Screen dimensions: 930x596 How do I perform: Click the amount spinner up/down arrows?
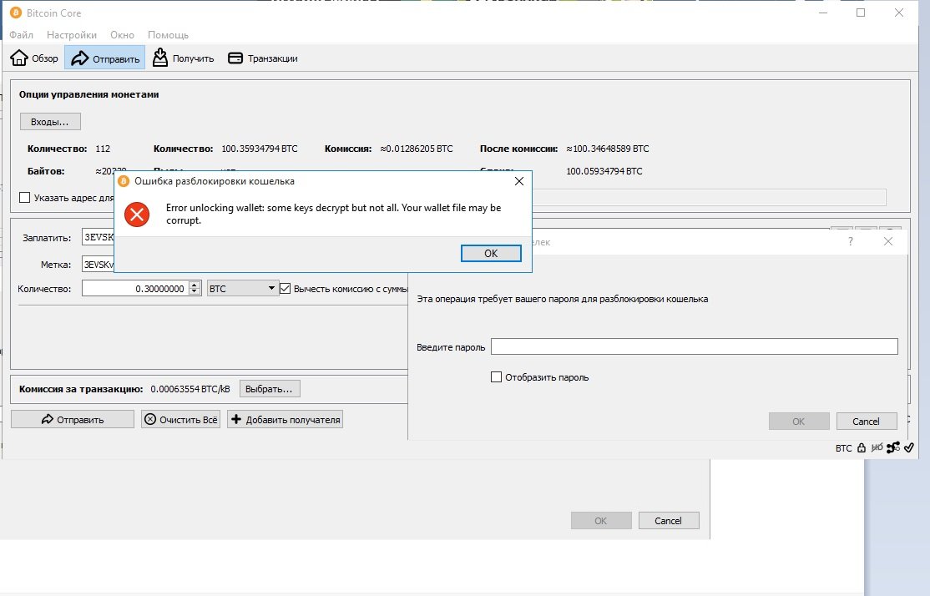point(195,288)
